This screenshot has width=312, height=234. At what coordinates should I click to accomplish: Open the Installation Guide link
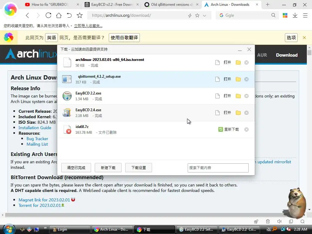point(35,128)
